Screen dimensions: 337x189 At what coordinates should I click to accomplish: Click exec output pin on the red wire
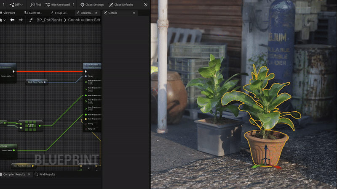(x=13, y=71)
